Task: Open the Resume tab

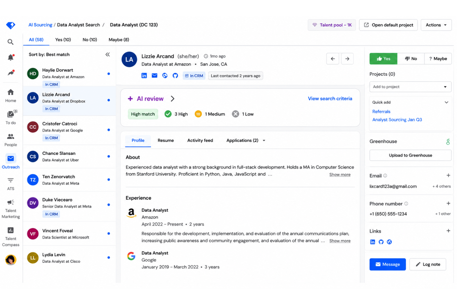Action: point(166,141)
